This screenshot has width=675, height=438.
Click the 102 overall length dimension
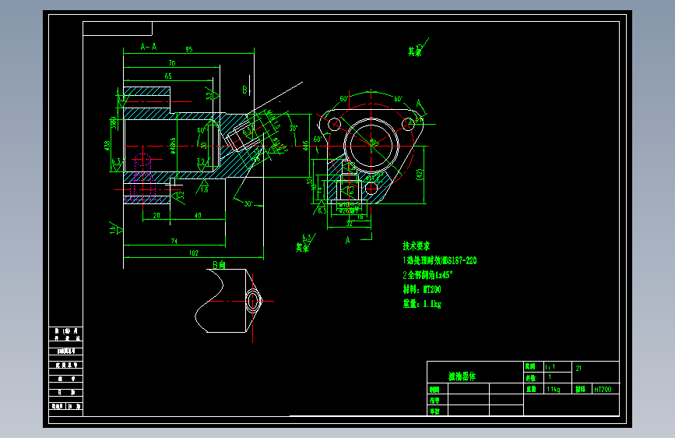194,253
